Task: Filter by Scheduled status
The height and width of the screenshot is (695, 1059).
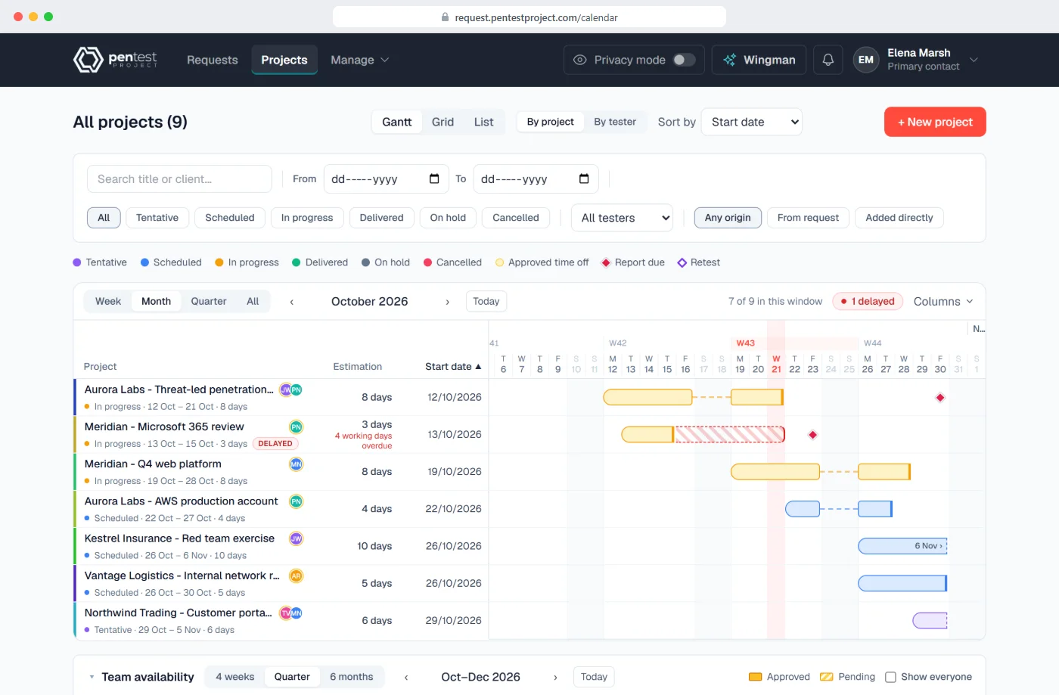Action: pyautogui.click(x=230, y=218)
